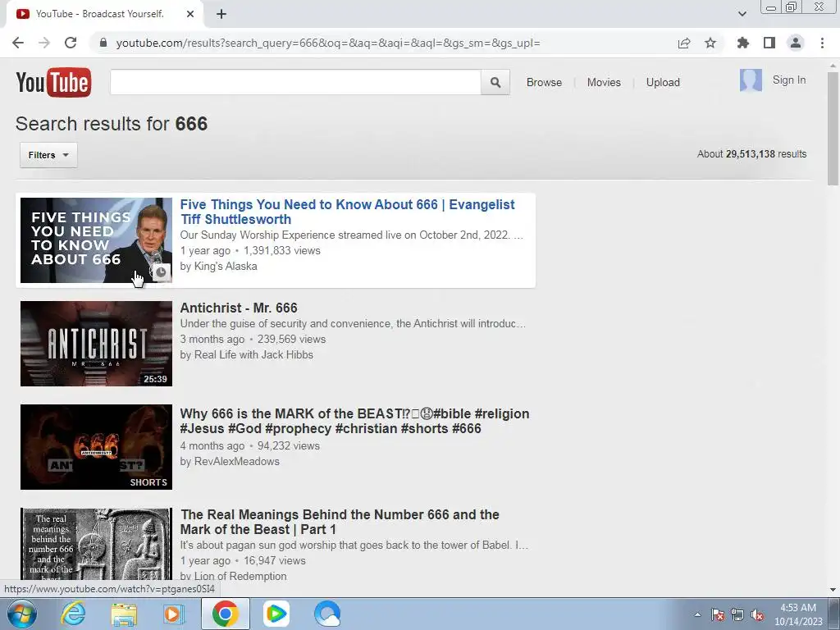The image size is (840, 630).
Task: Click inside the YouTube search field
Action: pyautogui.click(x=295, y=83)
